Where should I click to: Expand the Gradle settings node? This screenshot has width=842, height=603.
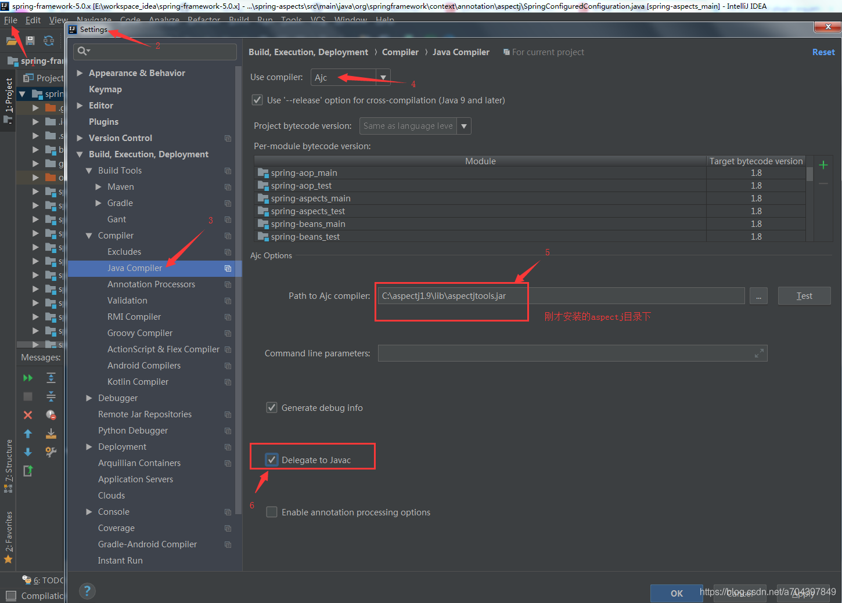(x=98, y=203)
